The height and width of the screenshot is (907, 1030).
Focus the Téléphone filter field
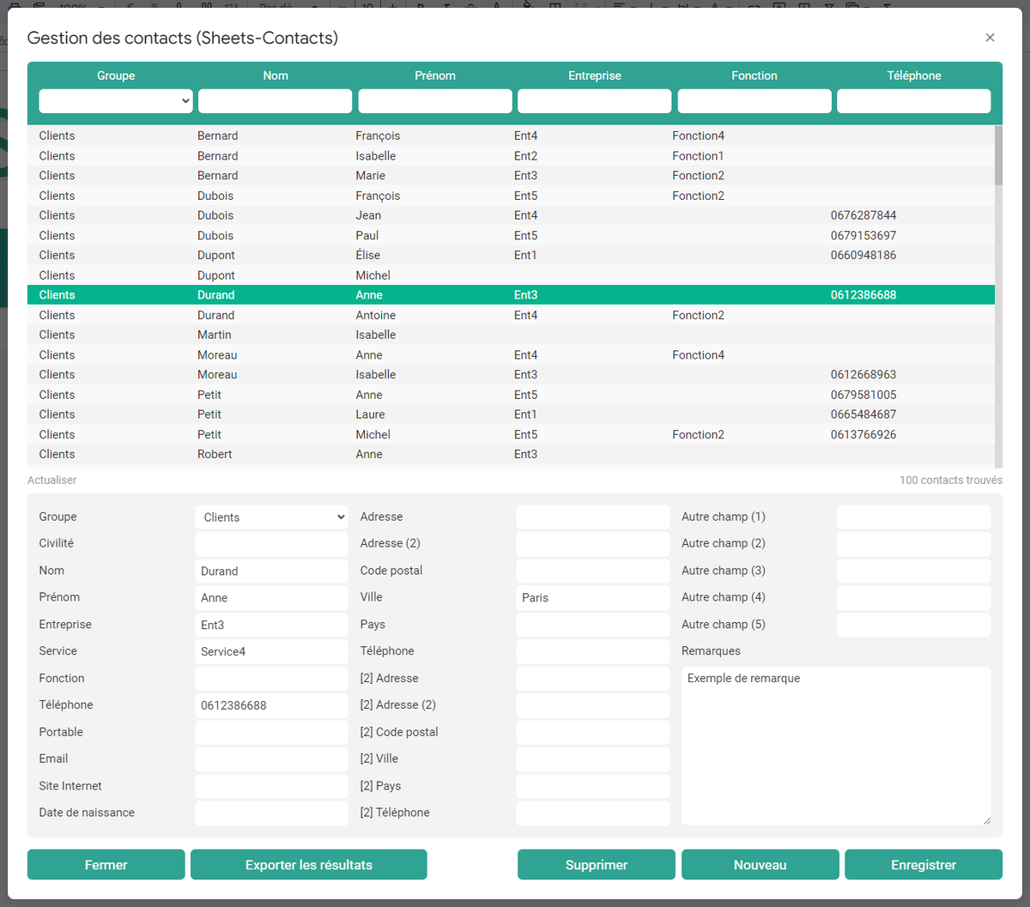914,101
